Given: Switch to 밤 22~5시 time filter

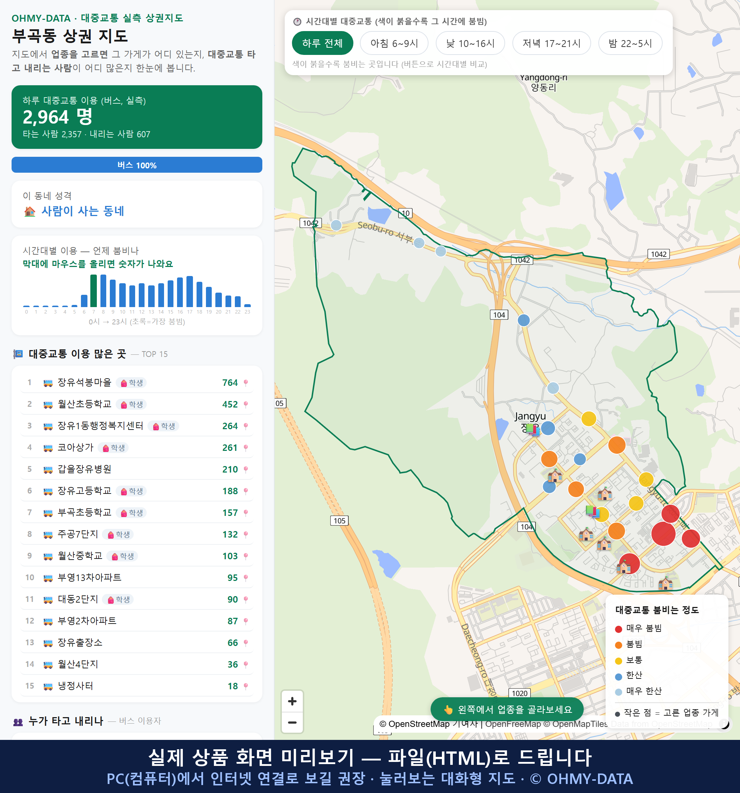Looking at the screenshot, I should coord(630,43).
